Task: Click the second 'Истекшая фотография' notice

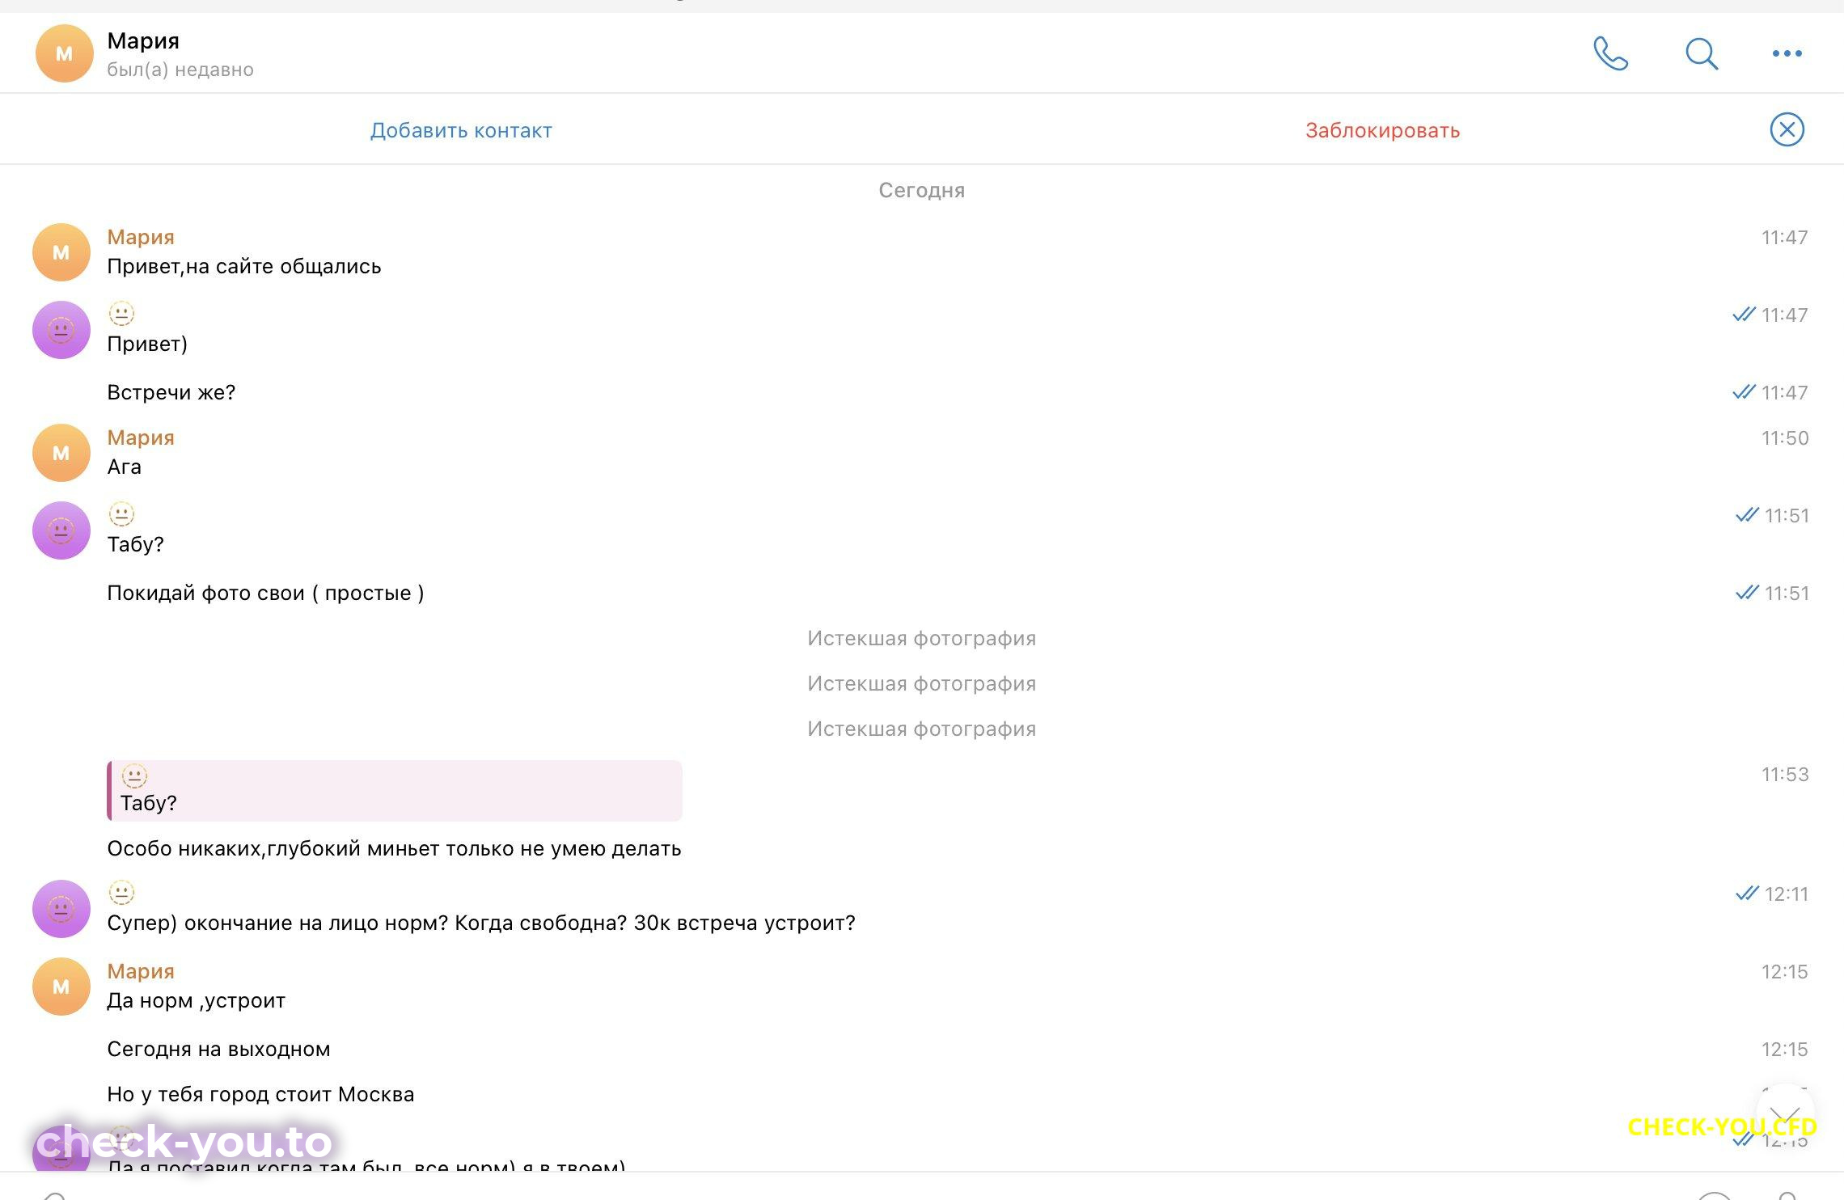Action: coord(921,683)
